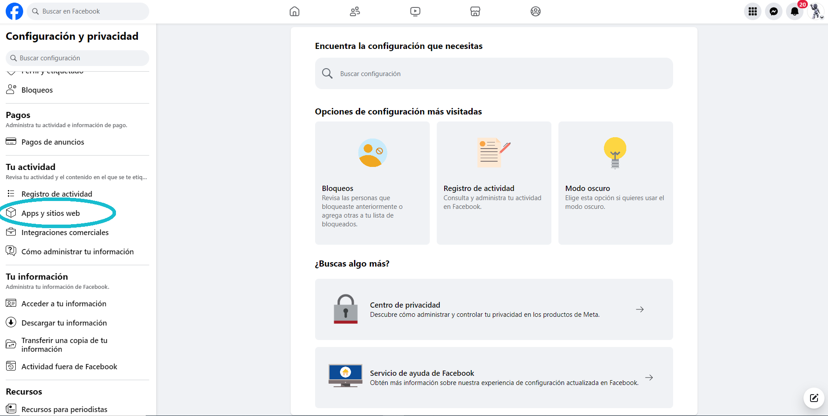
Task: Open Messenger chats icon
Action: 774,11
